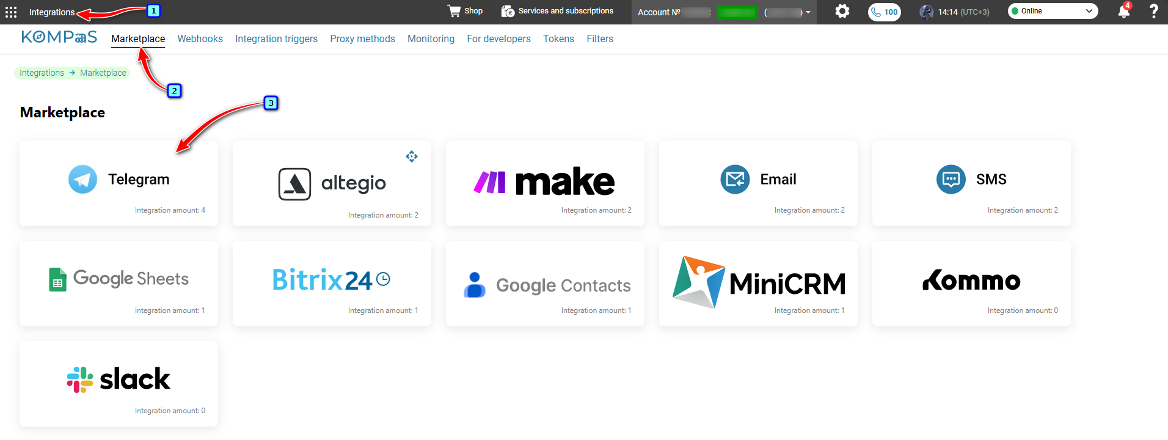Image resolution: width=1168 pixels, height=440 pixels.
Task: Open the Integration triggers tab
Action: click(276, 38)
